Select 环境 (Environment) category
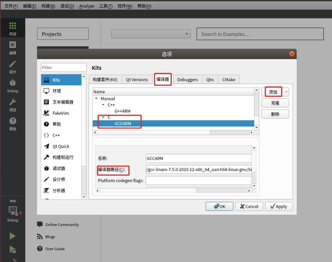Viewport: 332px width, 262px height. (x=61, y=91)
